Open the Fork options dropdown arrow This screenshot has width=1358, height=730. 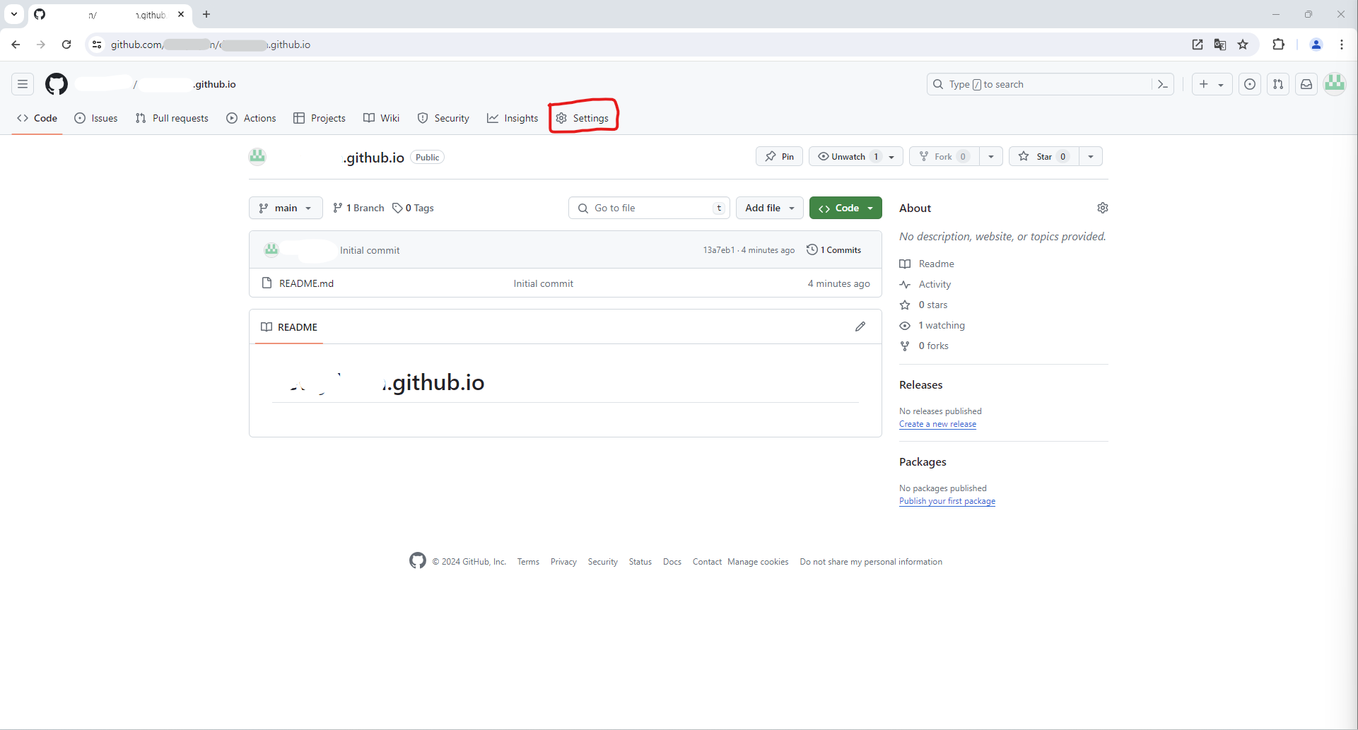click(x=991, y=157)
